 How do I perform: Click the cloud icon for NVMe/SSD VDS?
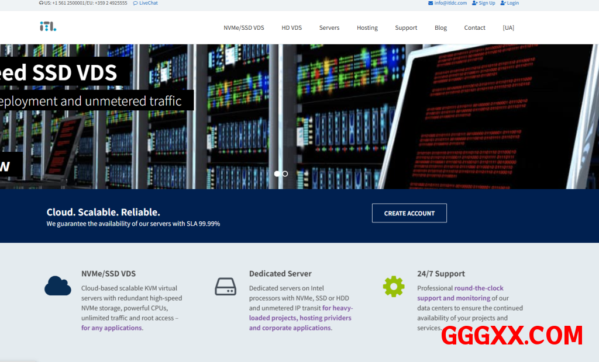tap(58, 286)
